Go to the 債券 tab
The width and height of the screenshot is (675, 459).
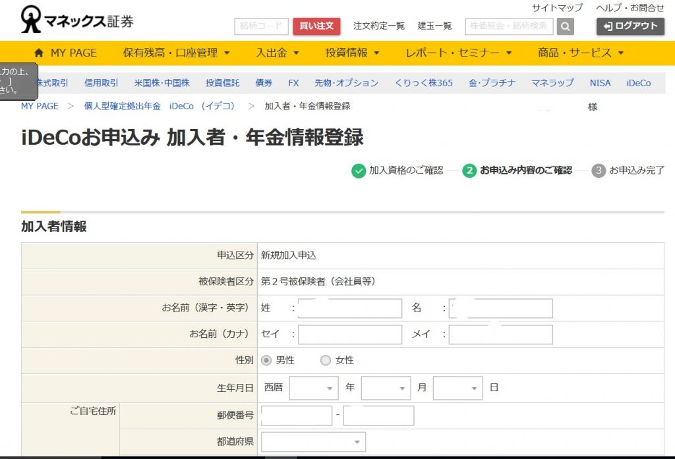264,83
